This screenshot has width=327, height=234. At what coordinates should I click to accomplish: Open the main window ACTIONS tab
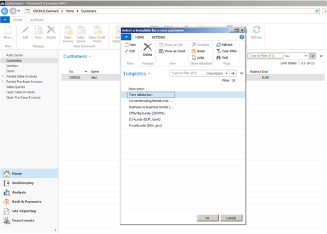tap(37, 20)
